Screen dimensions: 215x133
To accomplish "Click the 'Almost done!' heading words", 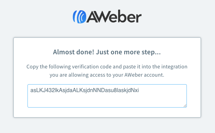I will click(73, 52).
